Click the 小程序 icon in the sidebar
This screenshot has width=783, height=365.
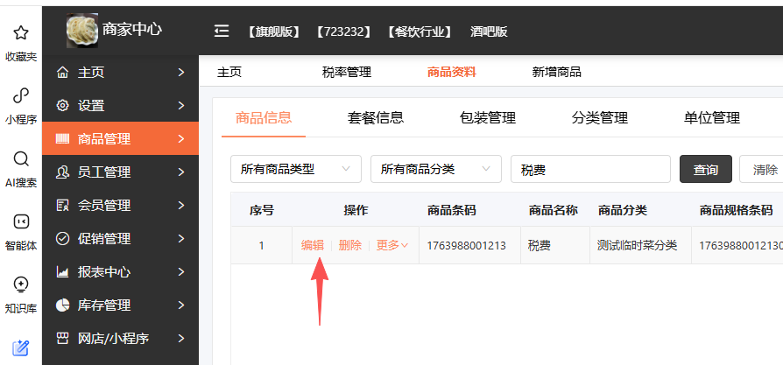coord(21,96)
